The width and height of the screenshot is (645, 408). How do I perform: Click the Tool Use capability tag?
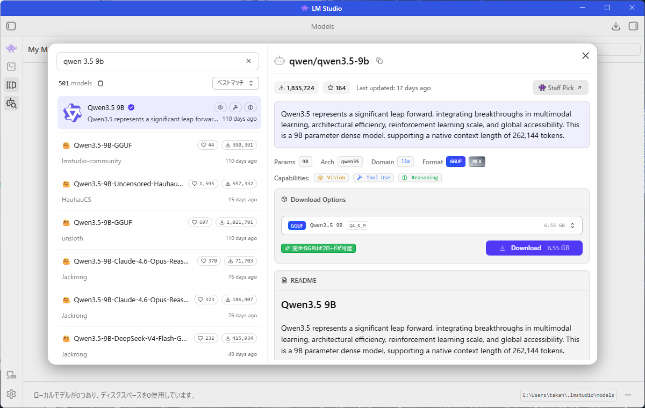coord(374,178)
